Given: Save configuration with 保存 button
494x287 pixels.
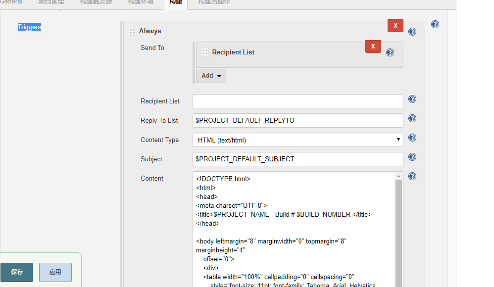Looking at the screenshot, I should [17, 272].
